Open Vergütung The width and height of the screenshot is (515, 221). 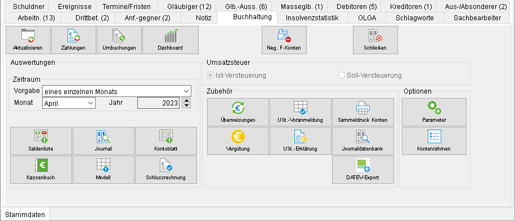tap(238, 141)
